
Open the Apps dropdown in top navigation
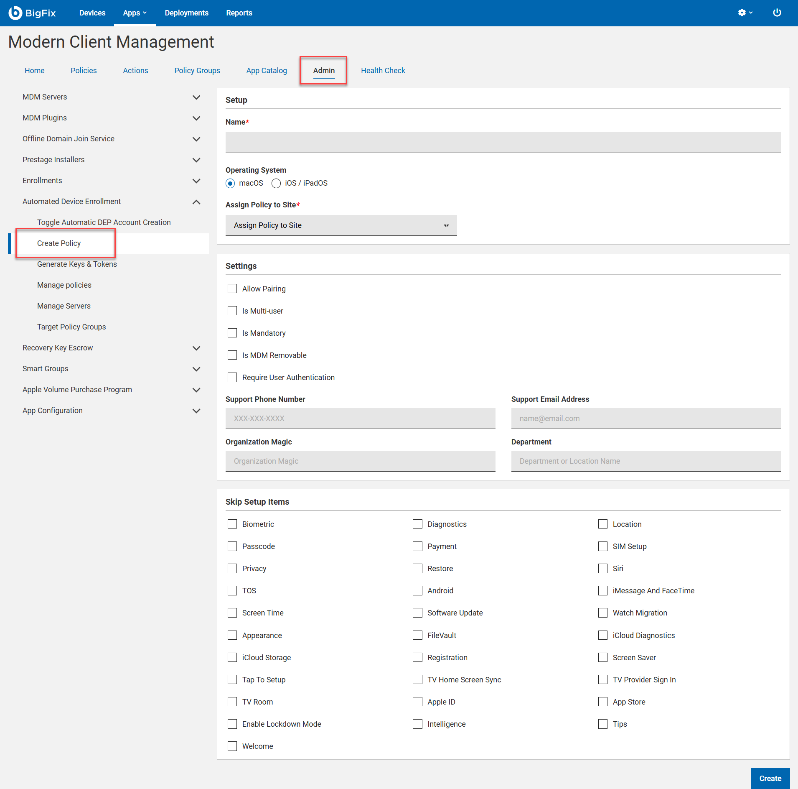[135, 13]
